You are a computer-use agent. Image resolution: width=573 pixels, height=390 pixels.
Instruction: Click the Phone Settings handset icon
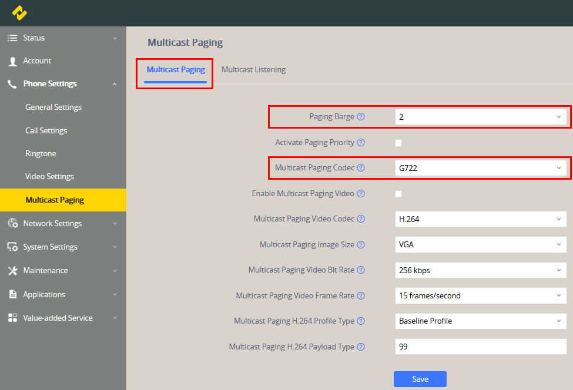coord(12,85)
